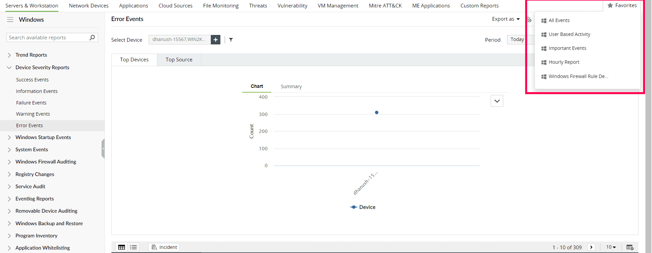The image size is (652, 253).
Task: Open All Events favorite report
Action: coord(559,20)
